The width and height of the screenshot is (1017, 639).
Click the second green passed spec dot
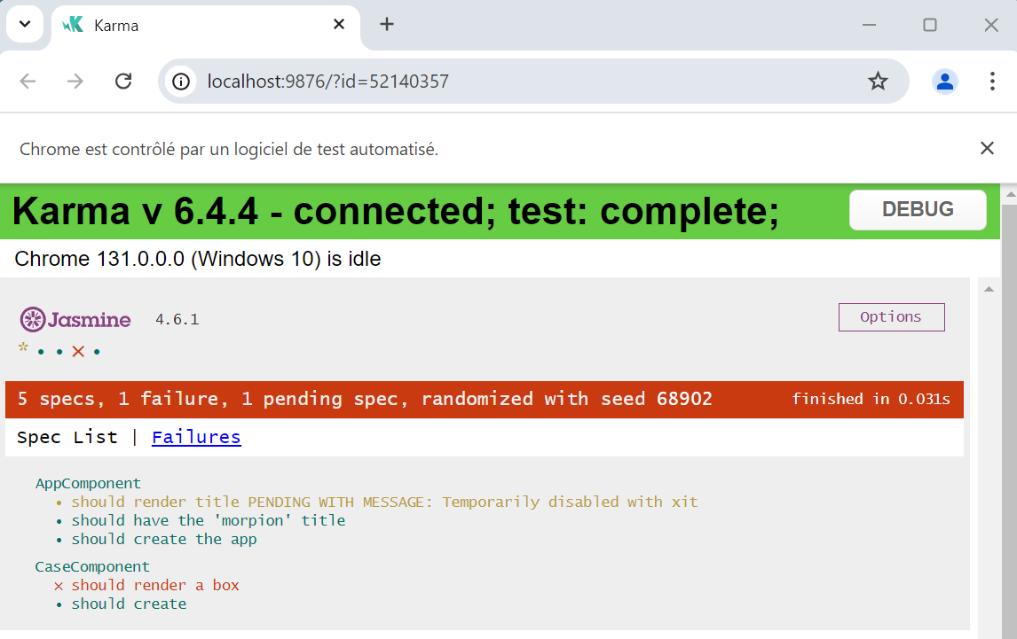pyautogui.click(x=59, y=352)
